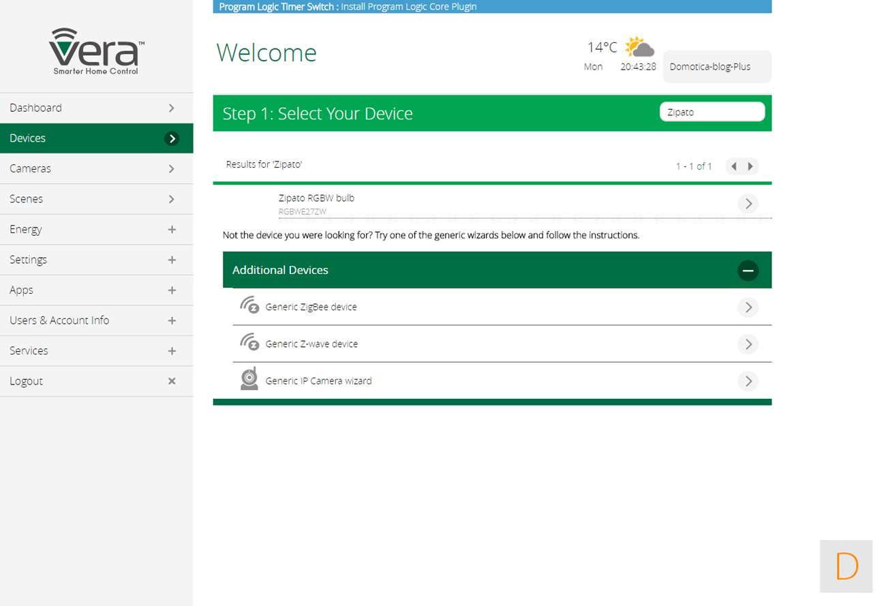This screenshot has width=886, height=606.
Task: Expand the Apps menu section
Action: click(x=172, y=290)
